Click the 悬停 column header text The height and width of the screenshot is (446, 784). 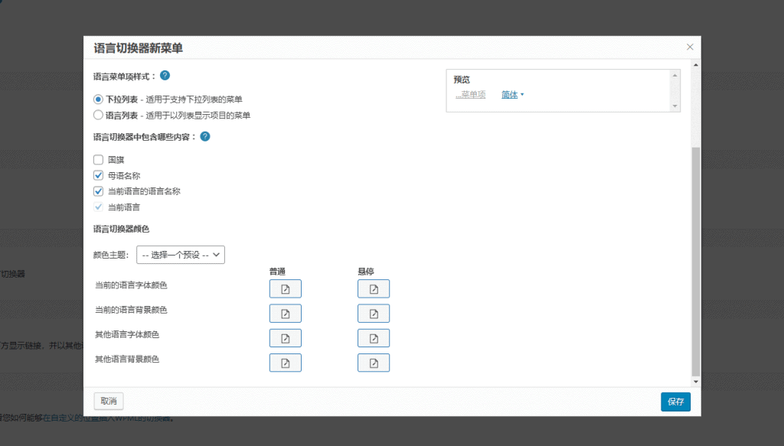pos(365,272)
